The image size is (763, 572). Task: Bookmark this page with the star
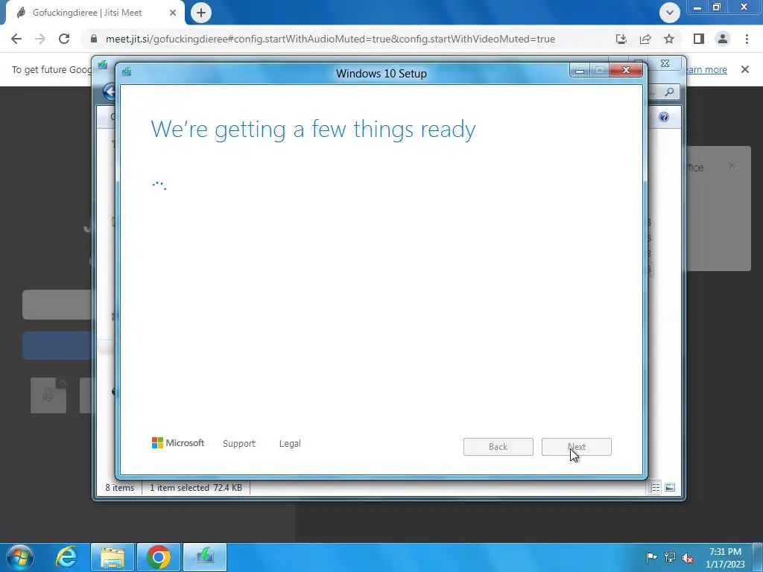(669, 39)
